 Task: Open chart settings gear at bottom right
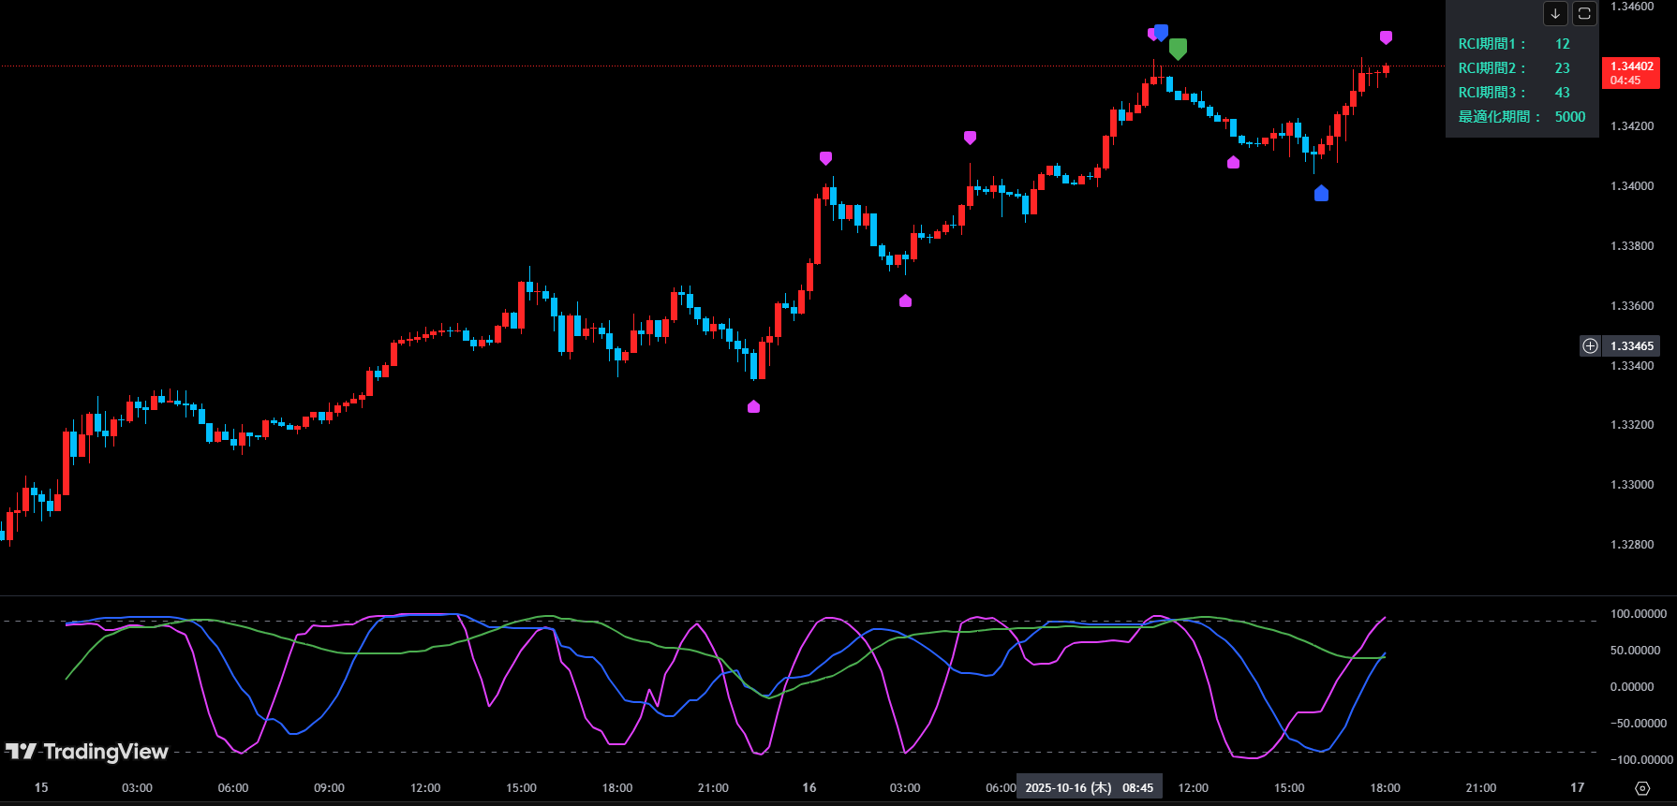(x=1642, y=788)
